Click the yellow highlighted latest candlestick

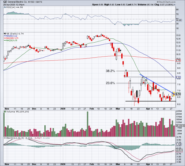[174, 94]
